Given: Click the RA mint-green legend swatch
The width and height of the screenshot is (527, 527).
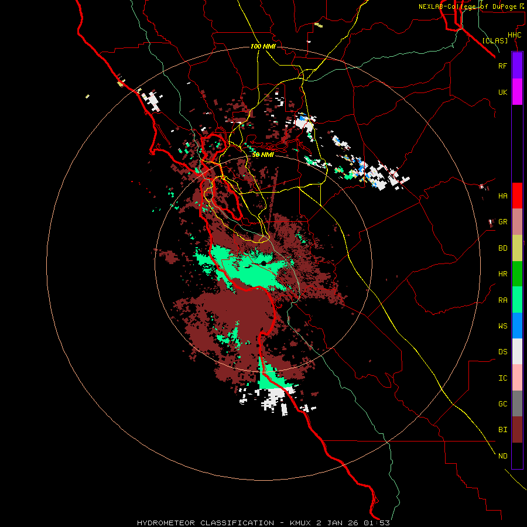Looking at the screenshot, I should 517,300.
